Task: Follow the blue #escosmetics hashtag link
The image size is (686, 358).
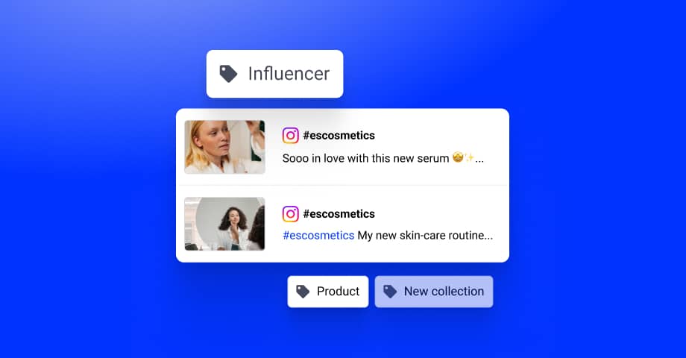Action: [318, 236]
